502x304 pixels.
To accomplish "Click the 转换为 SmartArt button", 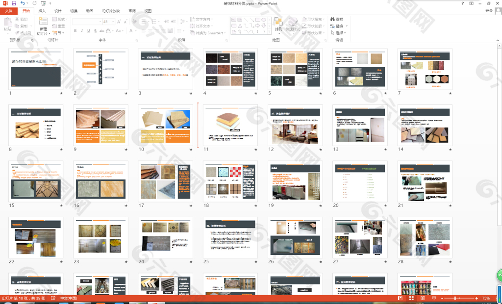I will click(x=207, y=33).
